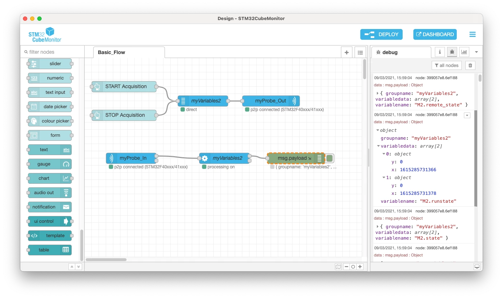Open the debug sidebar tab
The image size is (503, 298).
[x=401, y=52]
